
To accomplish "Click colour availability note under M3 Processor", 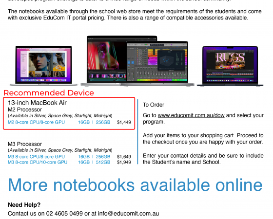I will pyautogui.click(x=60, y=150).
